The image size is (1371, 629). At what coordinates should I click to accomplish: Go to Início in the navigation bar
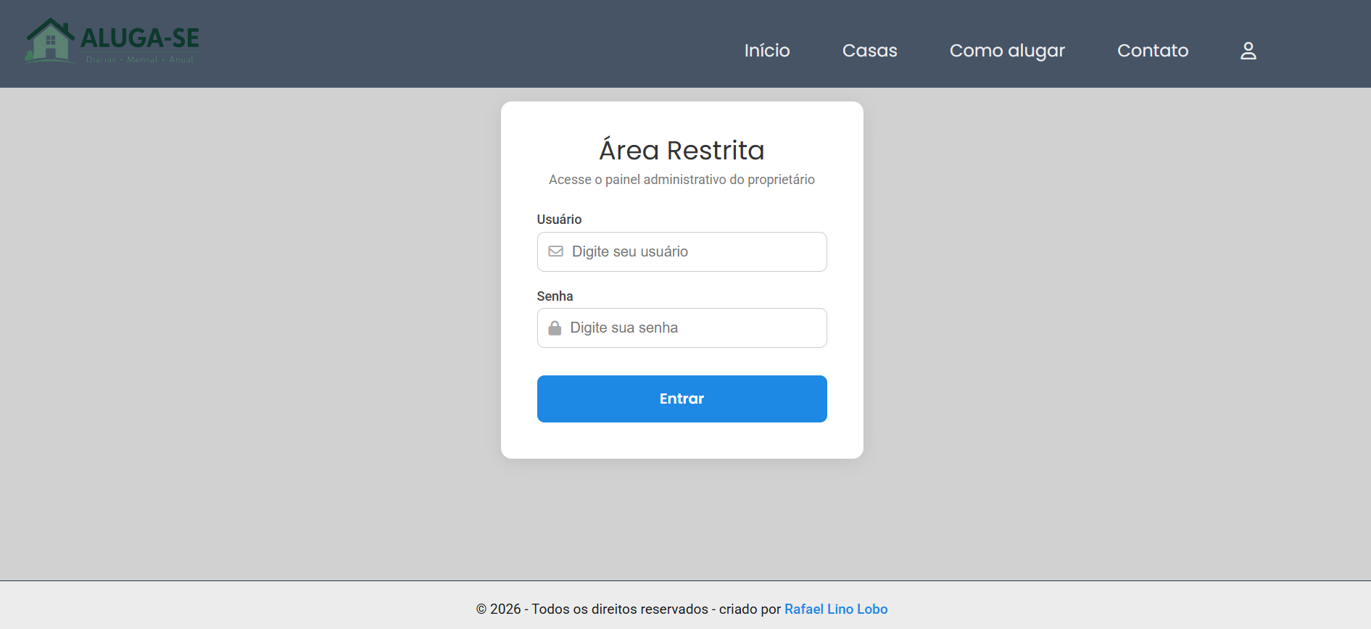click(767, 51)
